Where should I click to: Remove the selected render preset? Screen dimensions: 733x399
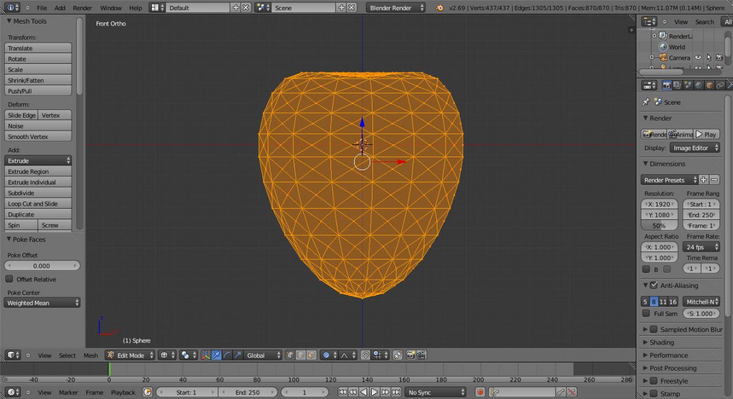tap(715, 180)
